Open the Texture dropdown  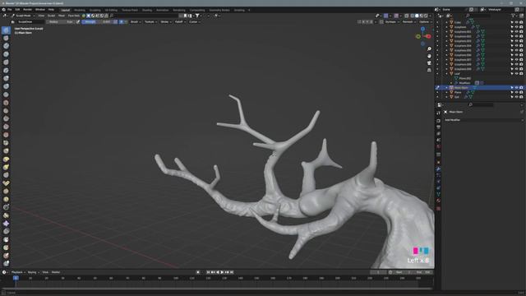coord(150,22)
